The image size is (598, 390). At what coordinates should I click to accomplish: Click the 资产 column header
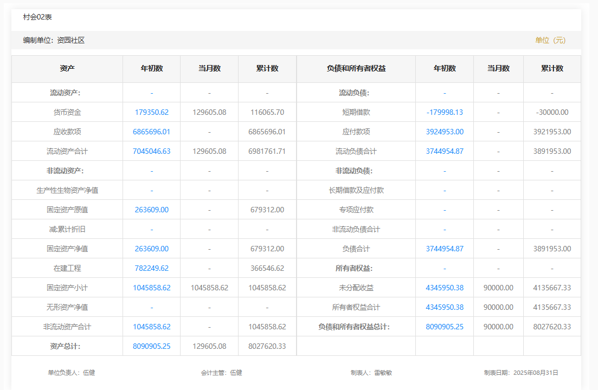(67, 69)
